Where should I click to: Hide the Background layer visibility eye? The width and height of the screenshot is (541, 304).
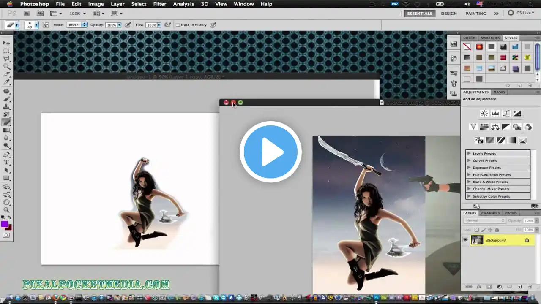(x=465, y=240)
